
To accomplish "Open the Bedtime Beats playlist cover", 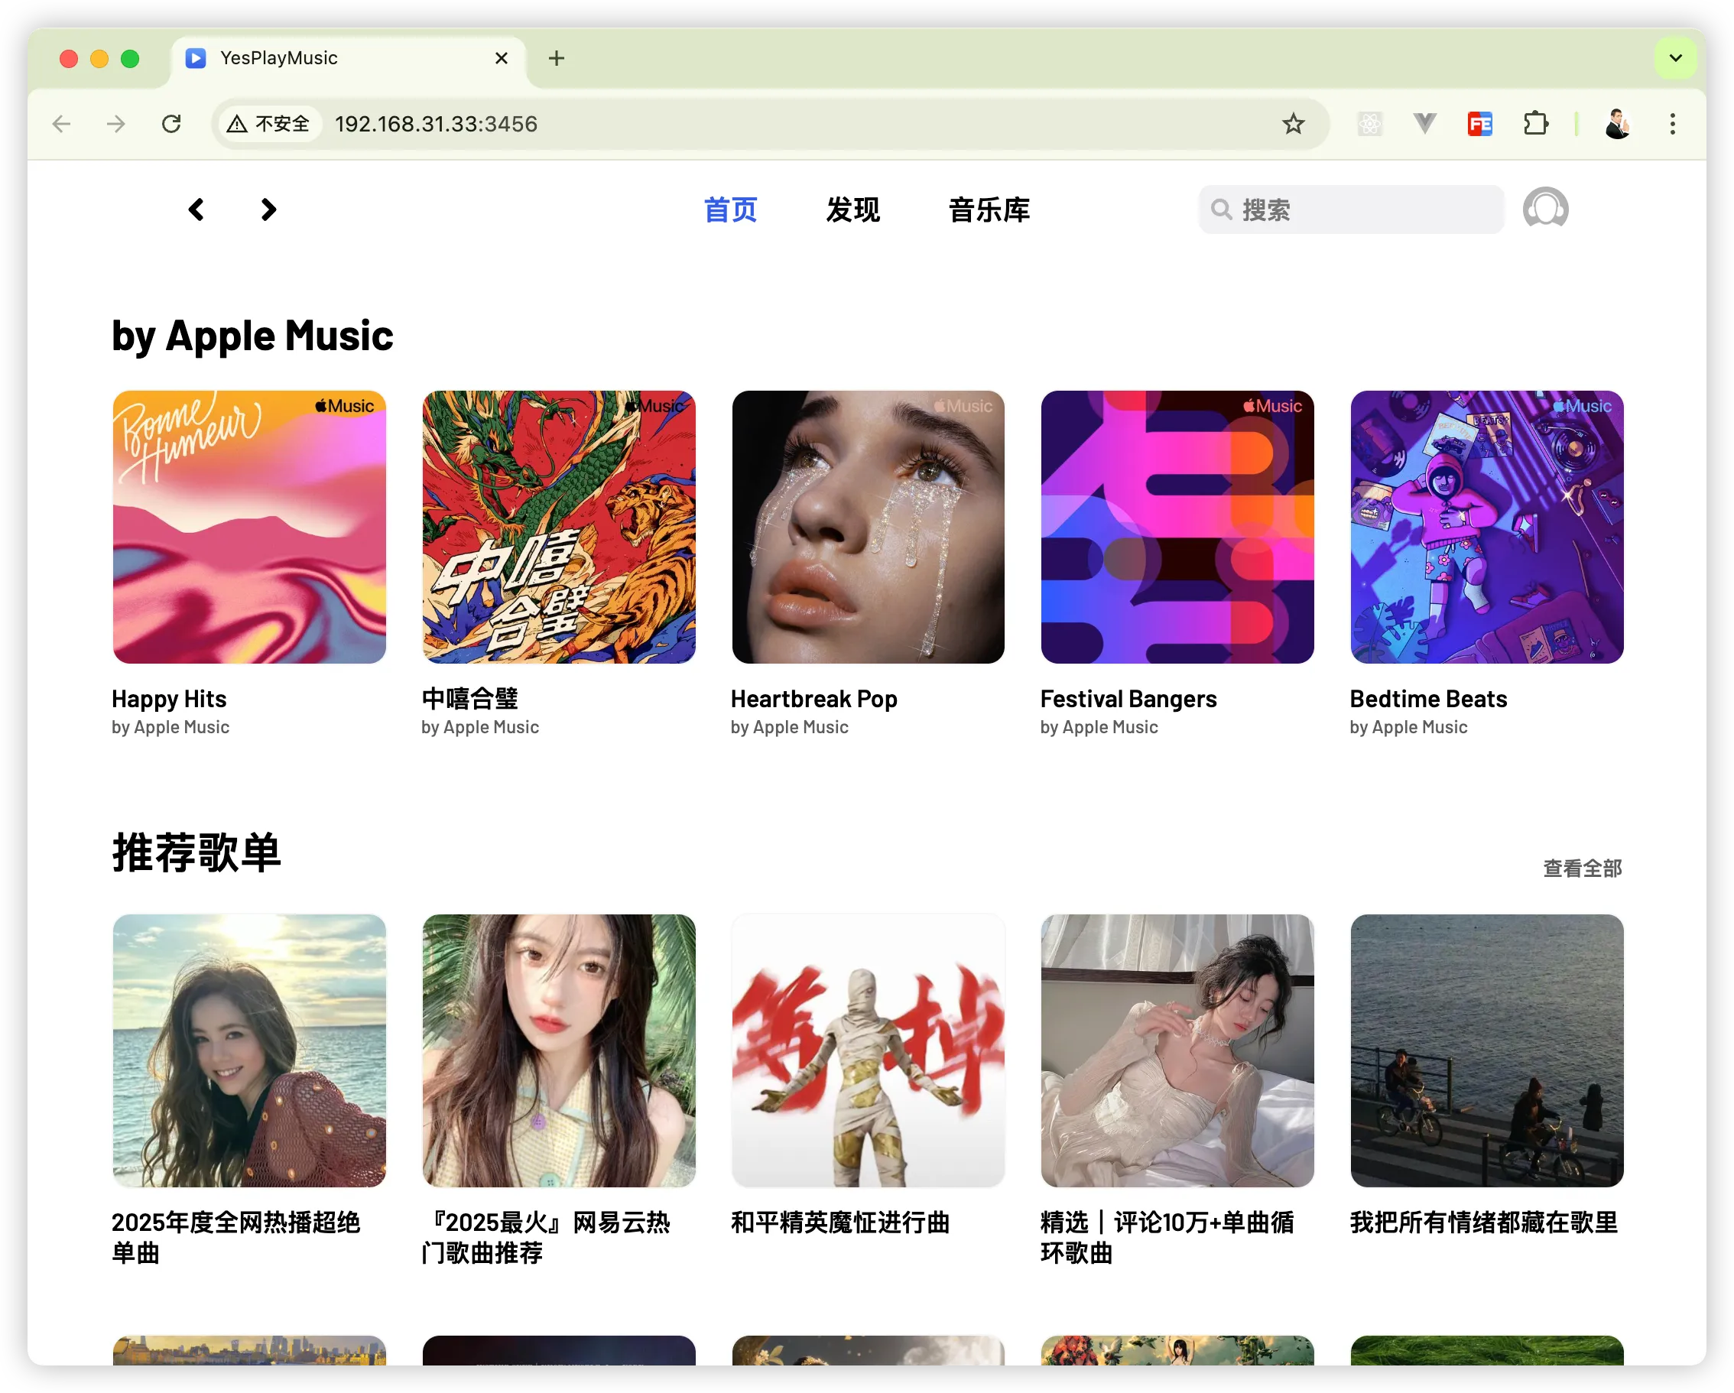I will coord(1487,527).
